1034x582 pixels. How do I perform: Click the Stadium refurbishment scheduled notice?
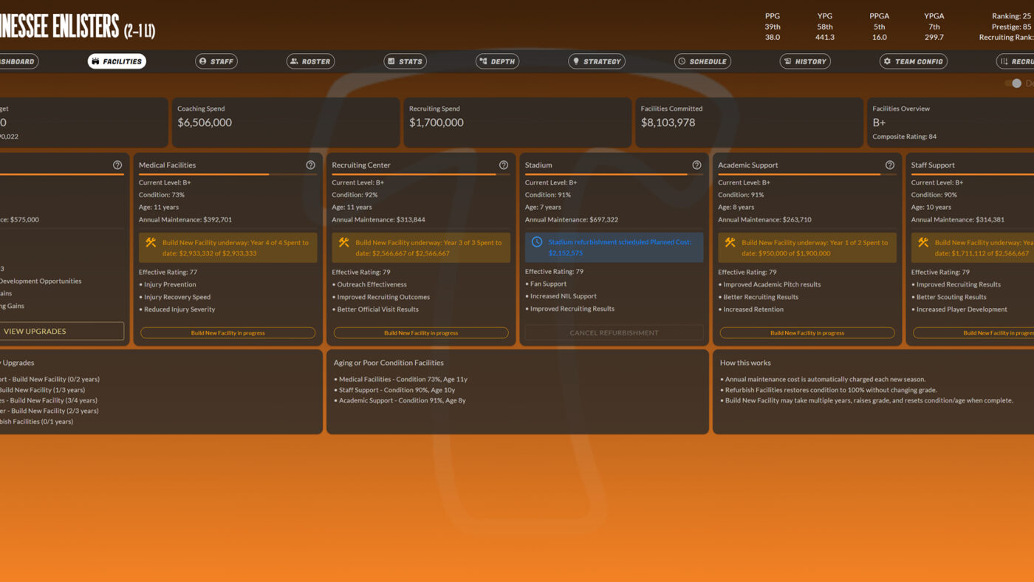click(614, 247)
